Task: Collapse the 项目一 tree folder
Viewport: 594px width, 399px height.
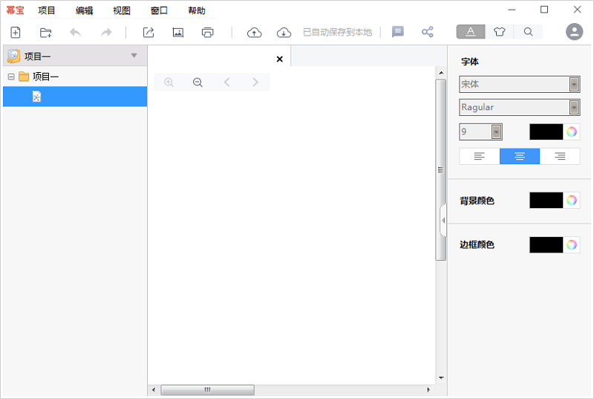Action: click(11, 77)
